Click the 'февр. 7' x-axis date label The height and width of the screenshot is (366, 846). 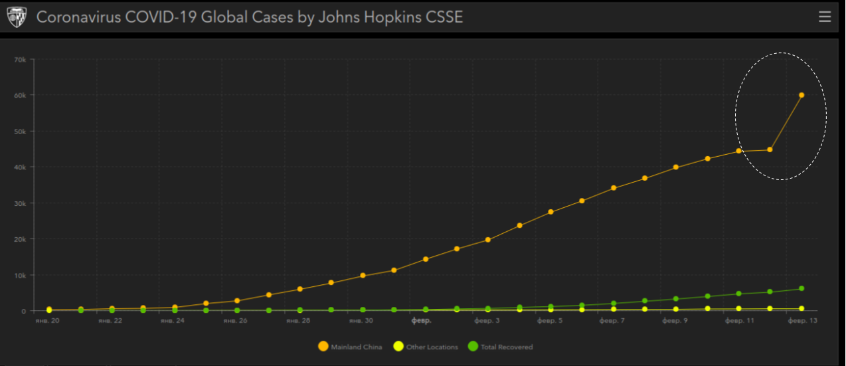[x=612, y=320]
